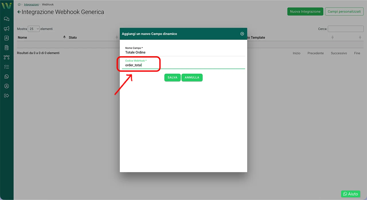
Task: Open the Aiuto WhatsApp help button
Action: click(350, 194)
